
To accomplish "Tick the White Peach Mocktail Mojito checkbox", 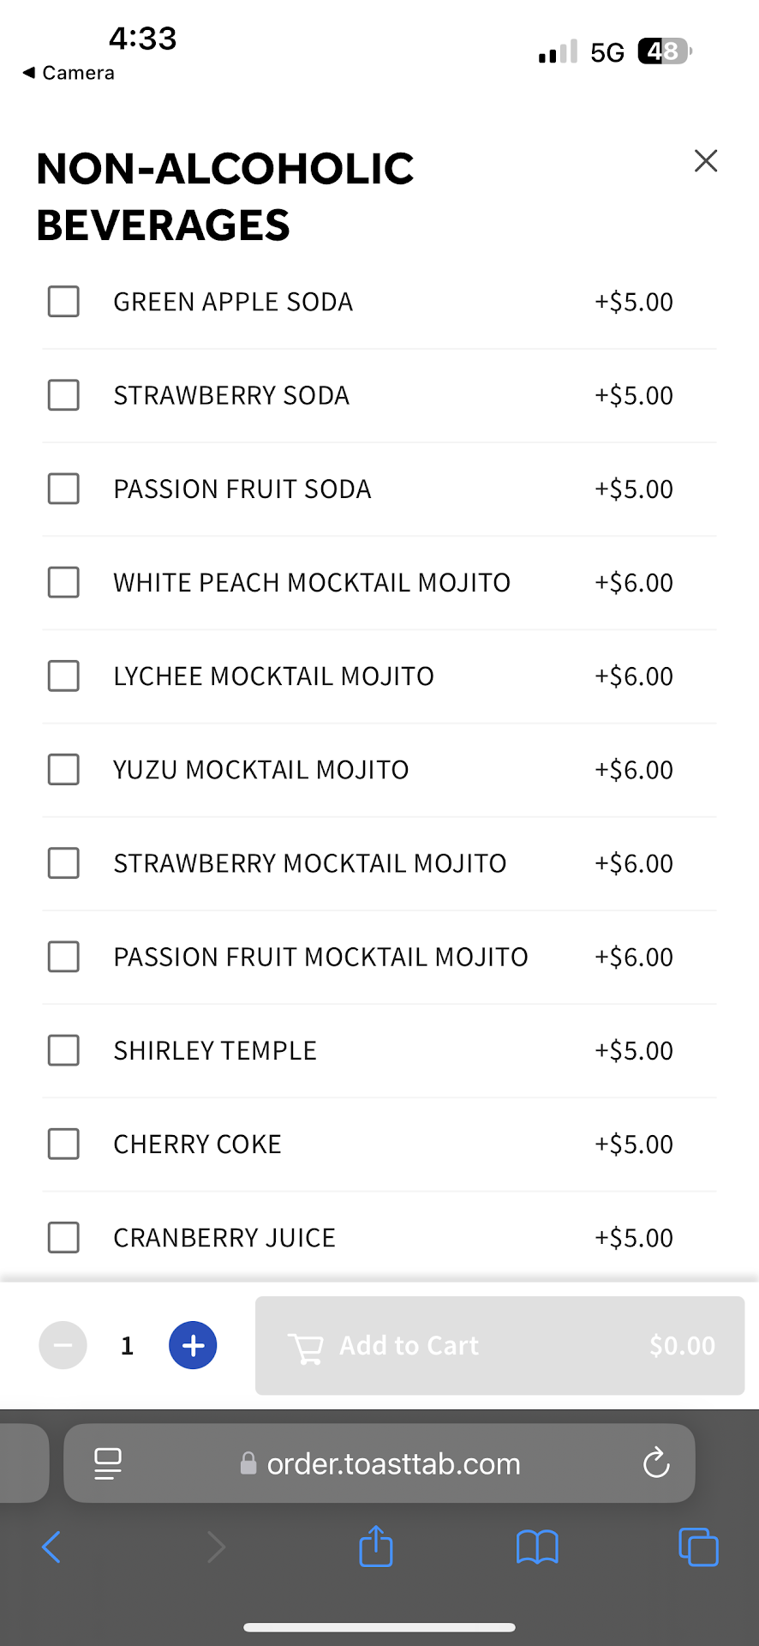I will pos(63,583).
